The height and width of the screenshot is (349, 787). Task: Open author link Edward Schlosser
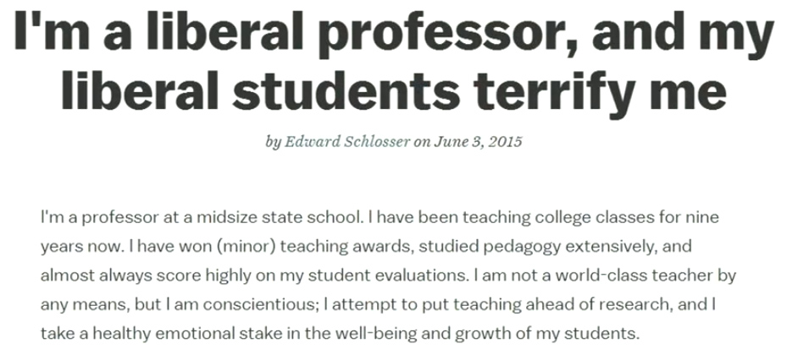[347, 142]
